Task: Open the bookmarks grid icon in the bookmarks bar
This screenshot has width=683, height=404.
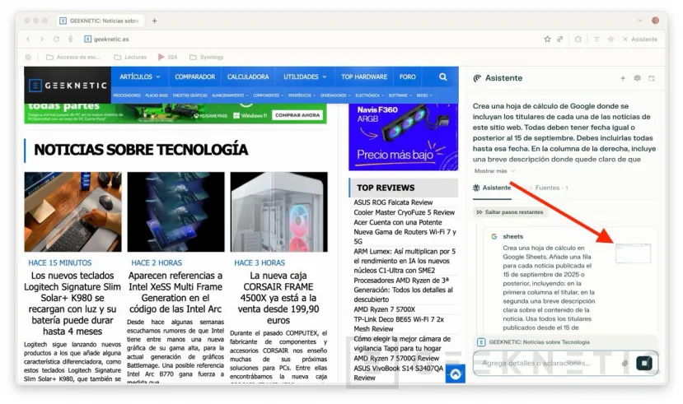Action: [28, 57]
